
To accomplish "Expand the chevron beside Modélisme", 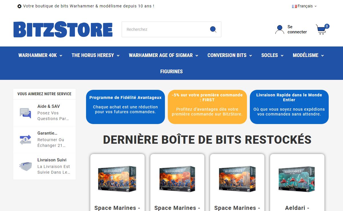I will click(323, 56).
